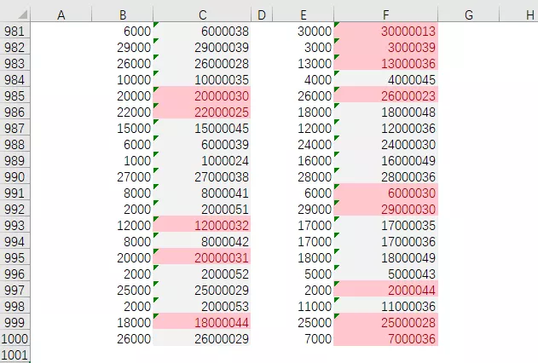
Task: Select row 1000 header
Action: 14,338
